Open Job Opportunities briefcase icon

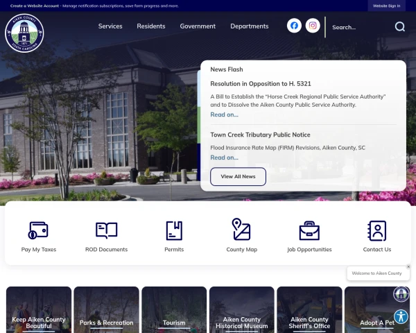point(309,230)
